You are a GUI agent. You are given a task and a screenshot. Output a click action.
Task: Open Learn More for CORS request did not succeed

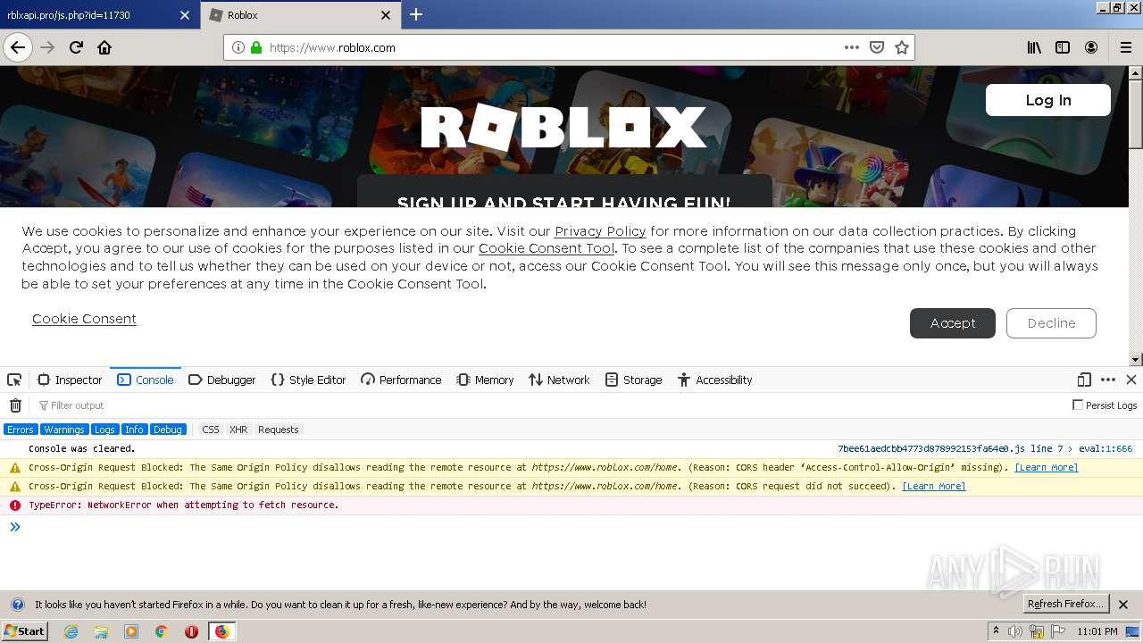pos(934,486)
